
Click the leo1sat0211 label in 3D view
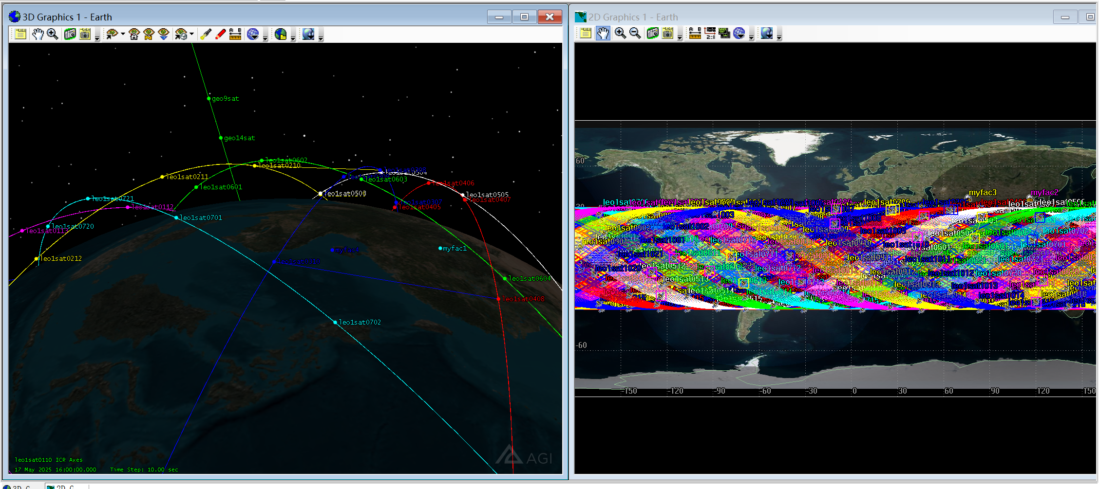click(187, 177)
